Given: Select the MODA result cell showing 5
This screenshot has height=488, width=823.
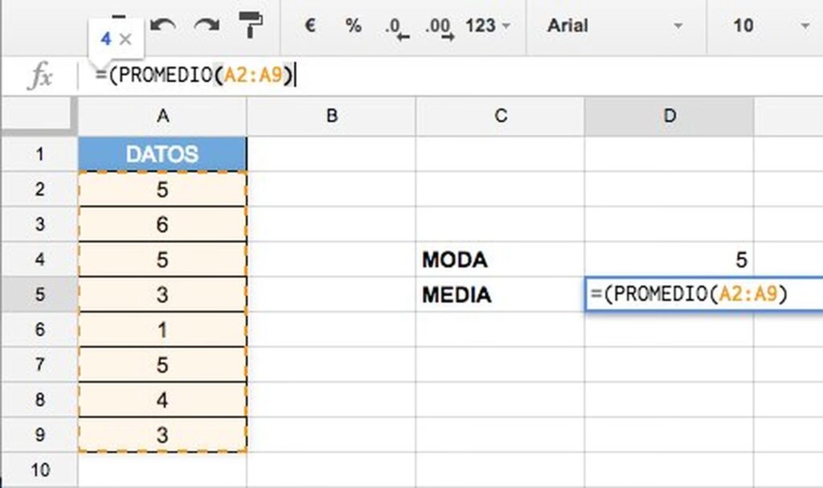Looking at the screenshot, I should [669, 260].
